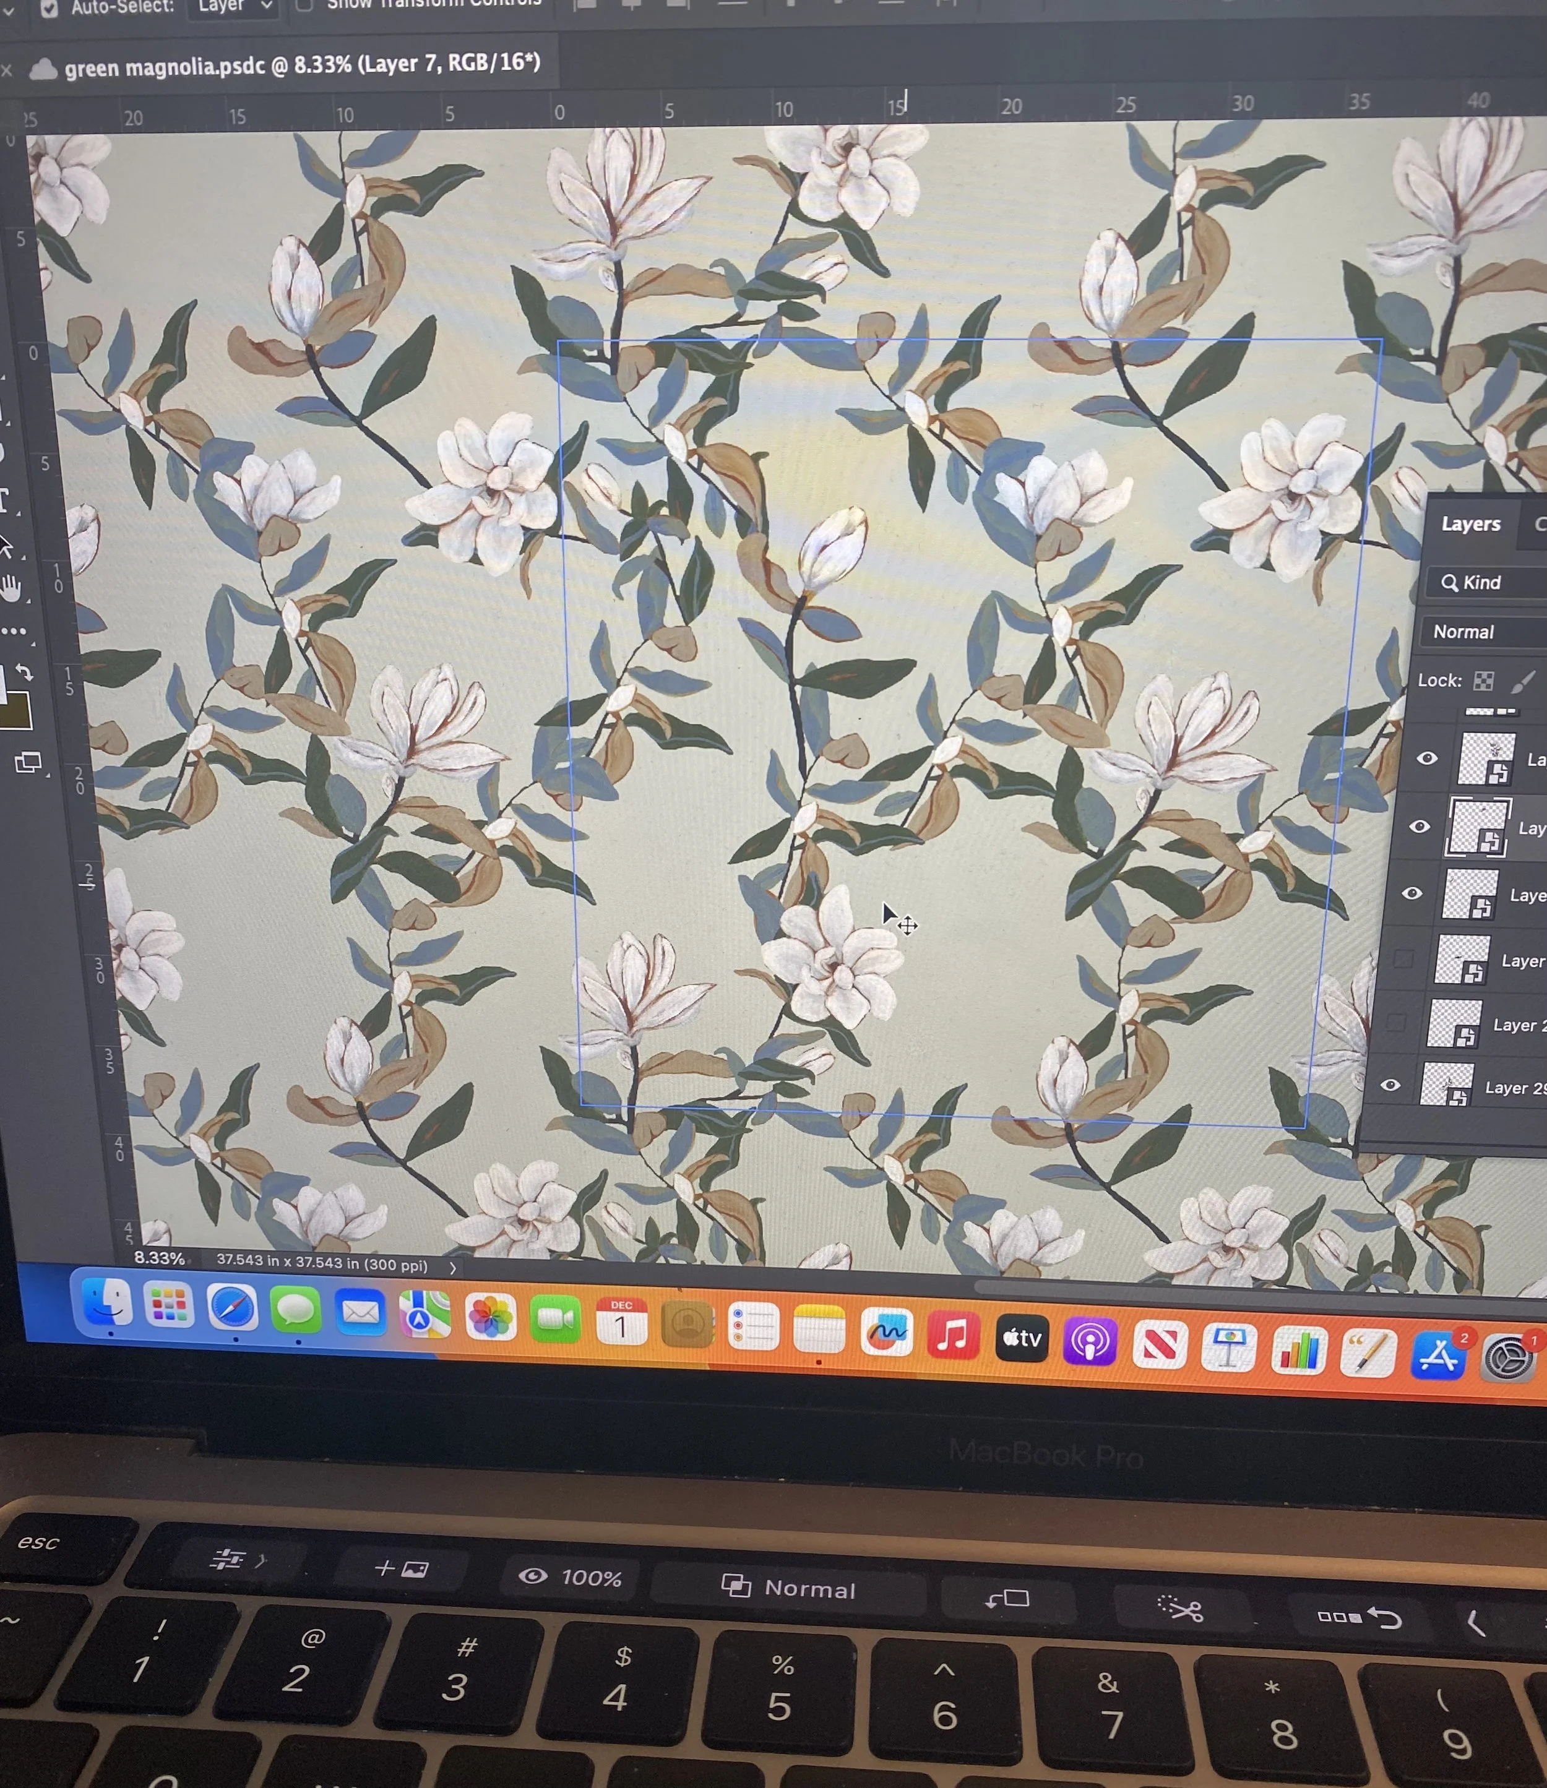Open the Kind layer filter dropdown
The image size is (1547, 1788).
point(1481,582)
